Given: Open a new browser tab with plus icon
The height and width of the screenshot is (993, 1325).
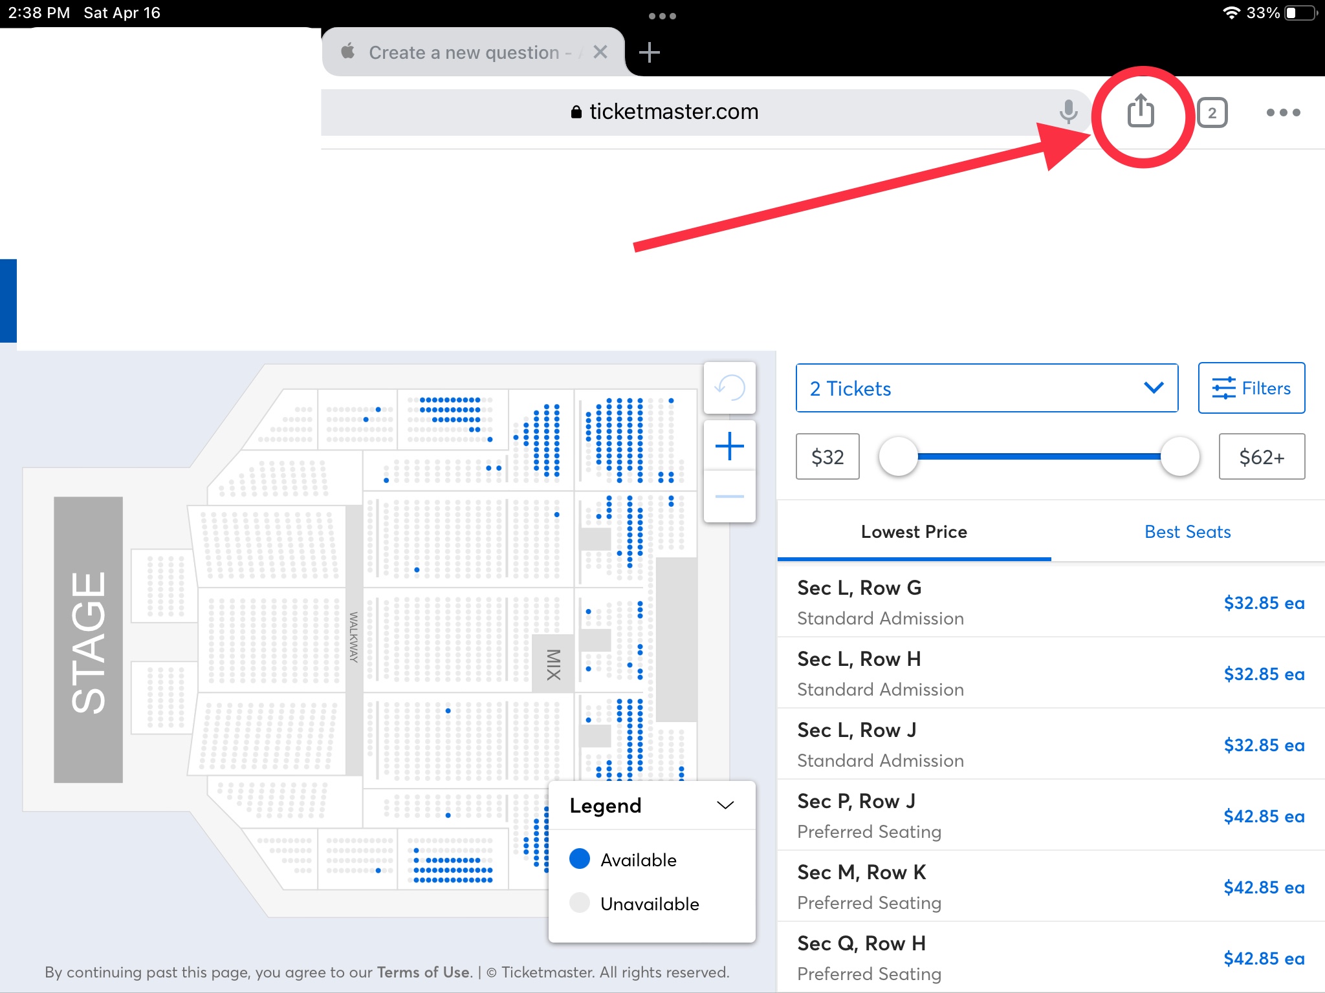Looking at the screenshot, I should click(x=649, y=52).
